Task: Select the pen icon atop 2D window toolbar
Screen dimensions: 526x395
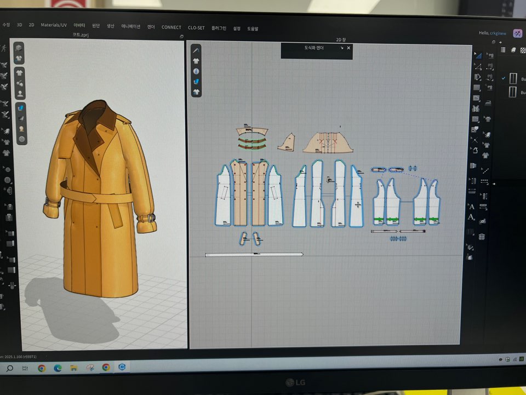Action: pyautogui.click(x=196, y=50)
